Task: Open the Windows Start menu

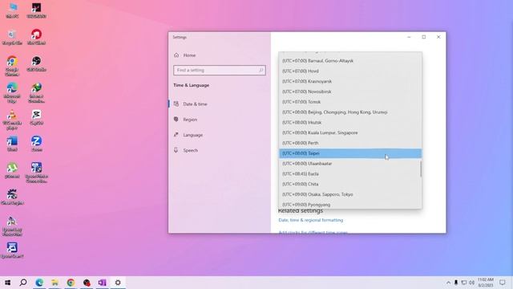Action: [x=7, y=283]
